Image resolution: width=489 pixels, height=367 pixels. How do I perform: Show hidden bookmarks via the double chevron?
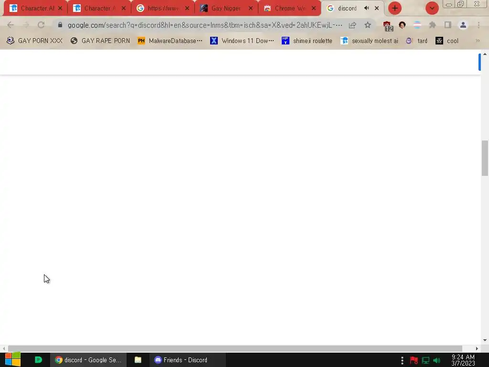[478, 41]
